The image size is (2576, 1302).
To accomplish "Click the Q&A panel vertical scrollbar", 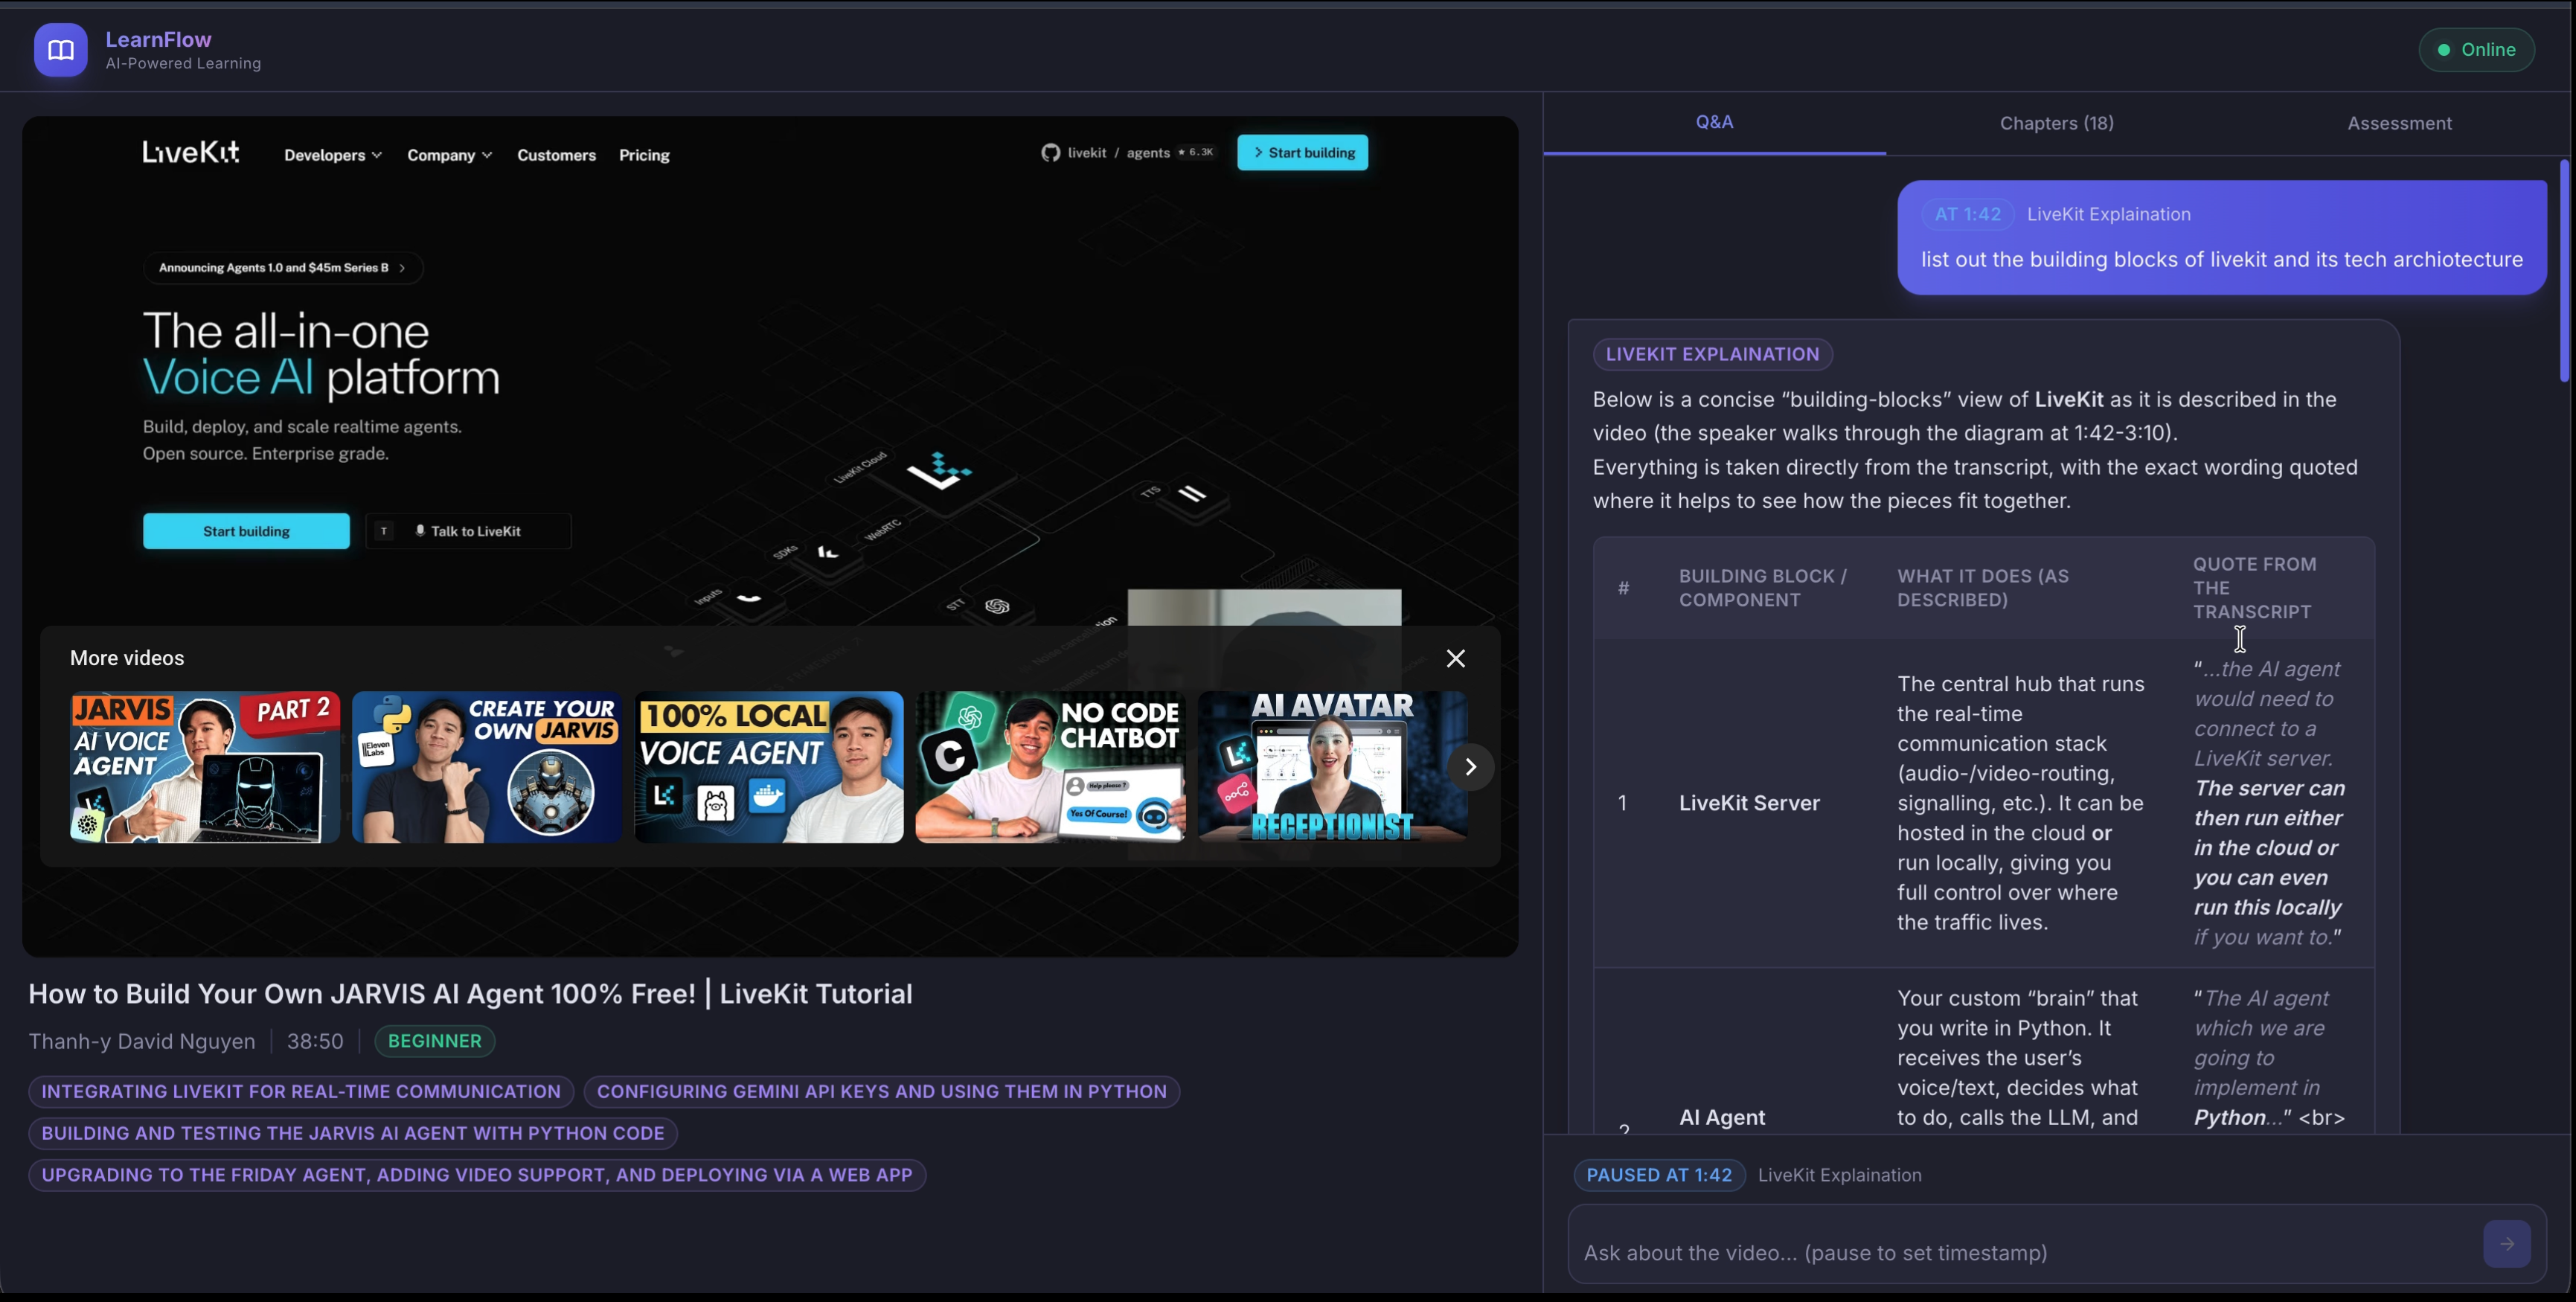I will [x=2564, y=270].
